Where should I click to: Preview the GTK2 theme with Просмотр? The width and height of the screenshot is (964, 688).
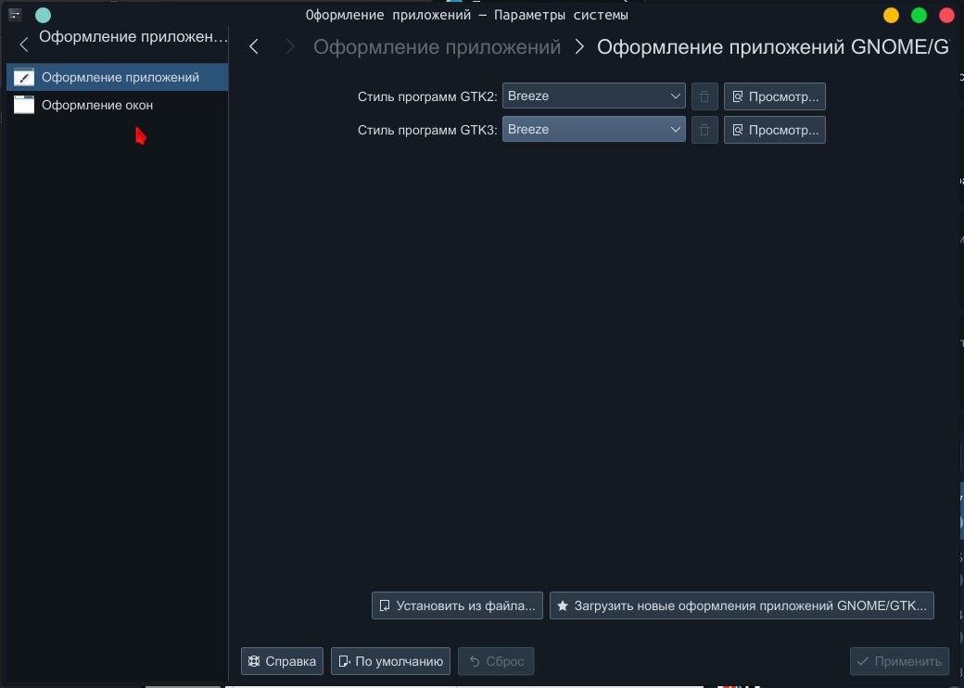(x=775, y=96)
